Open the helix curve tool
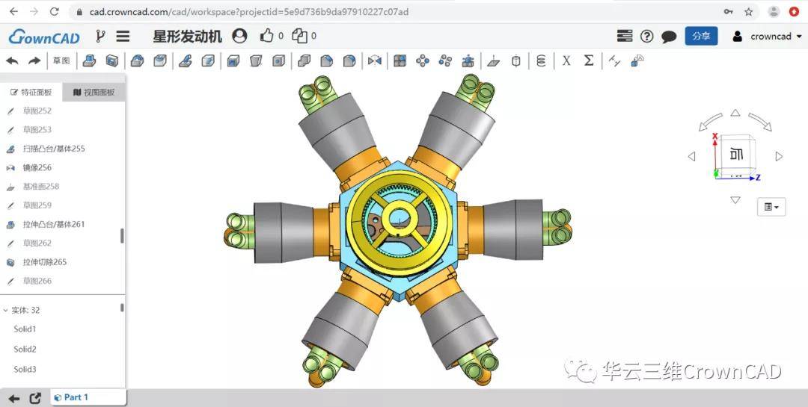 (541, 60)
